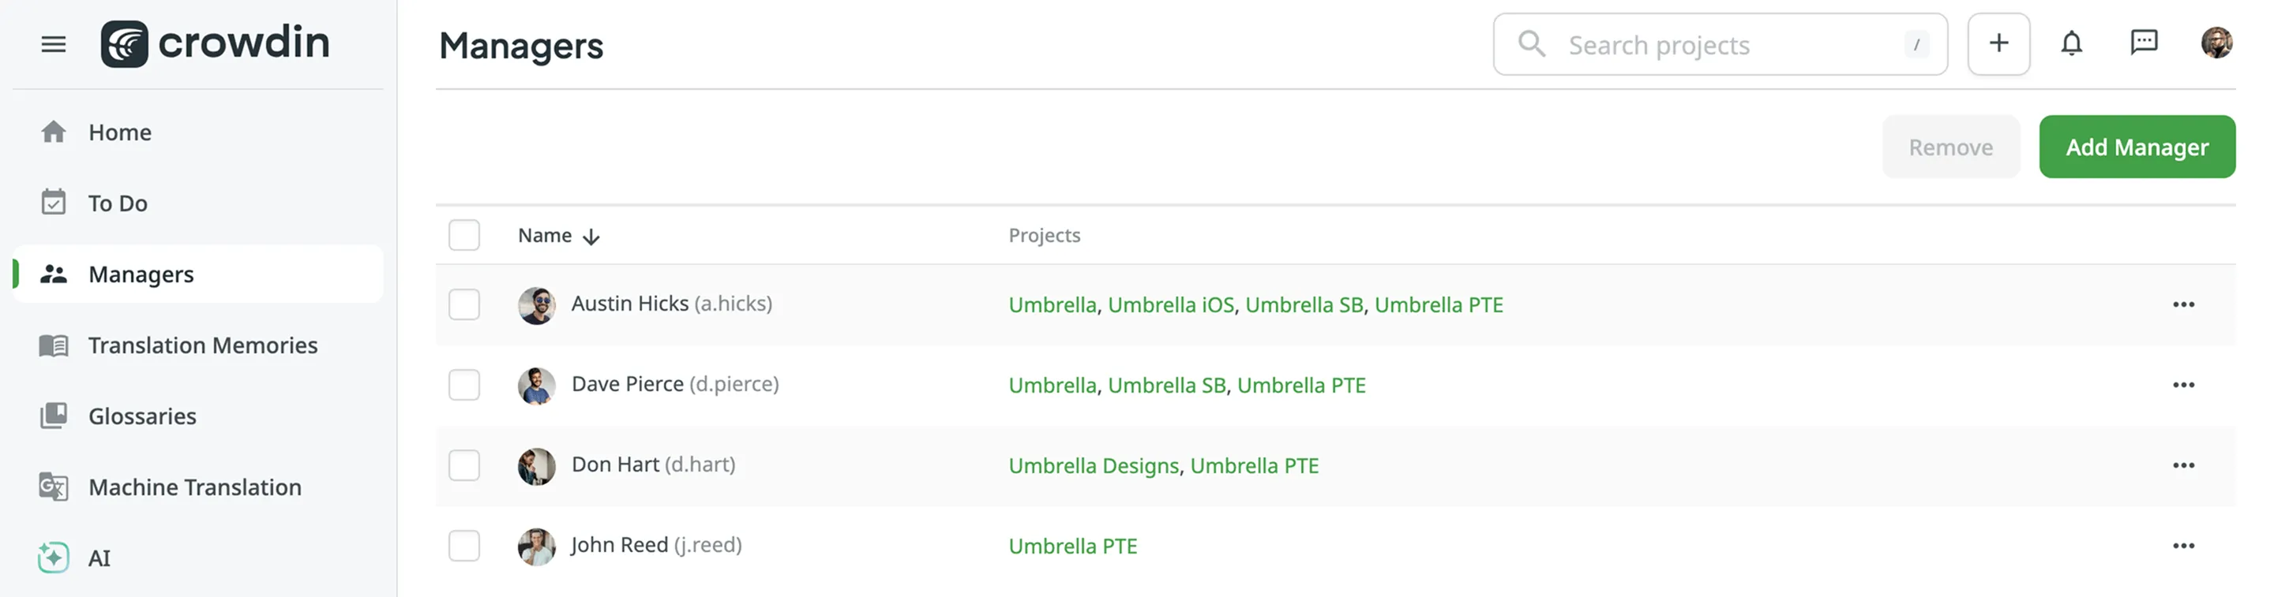Toggle the select-all managers checkbox
The height and width of the screenshot is (597, 2274).
coord(464,236)
